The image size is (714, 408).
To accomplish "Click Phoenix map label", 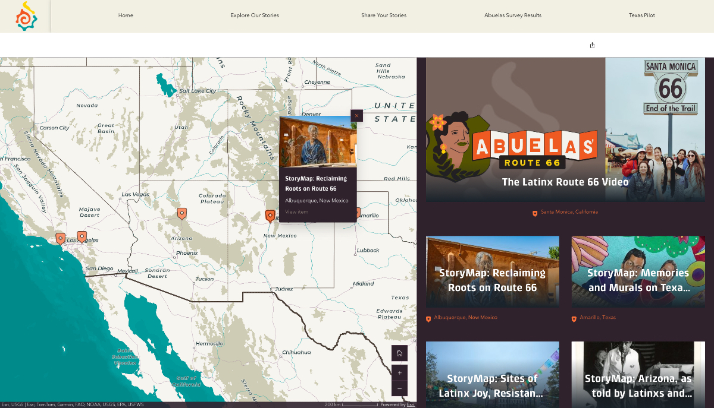I will pos(187,253).
